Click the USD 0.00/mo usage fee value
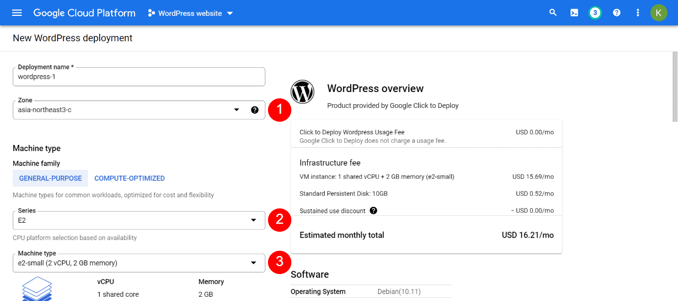 (535, 132)
